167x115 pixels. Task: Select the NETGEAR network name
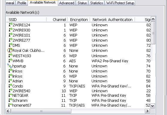pyautogui.click(x=20, y=96)
